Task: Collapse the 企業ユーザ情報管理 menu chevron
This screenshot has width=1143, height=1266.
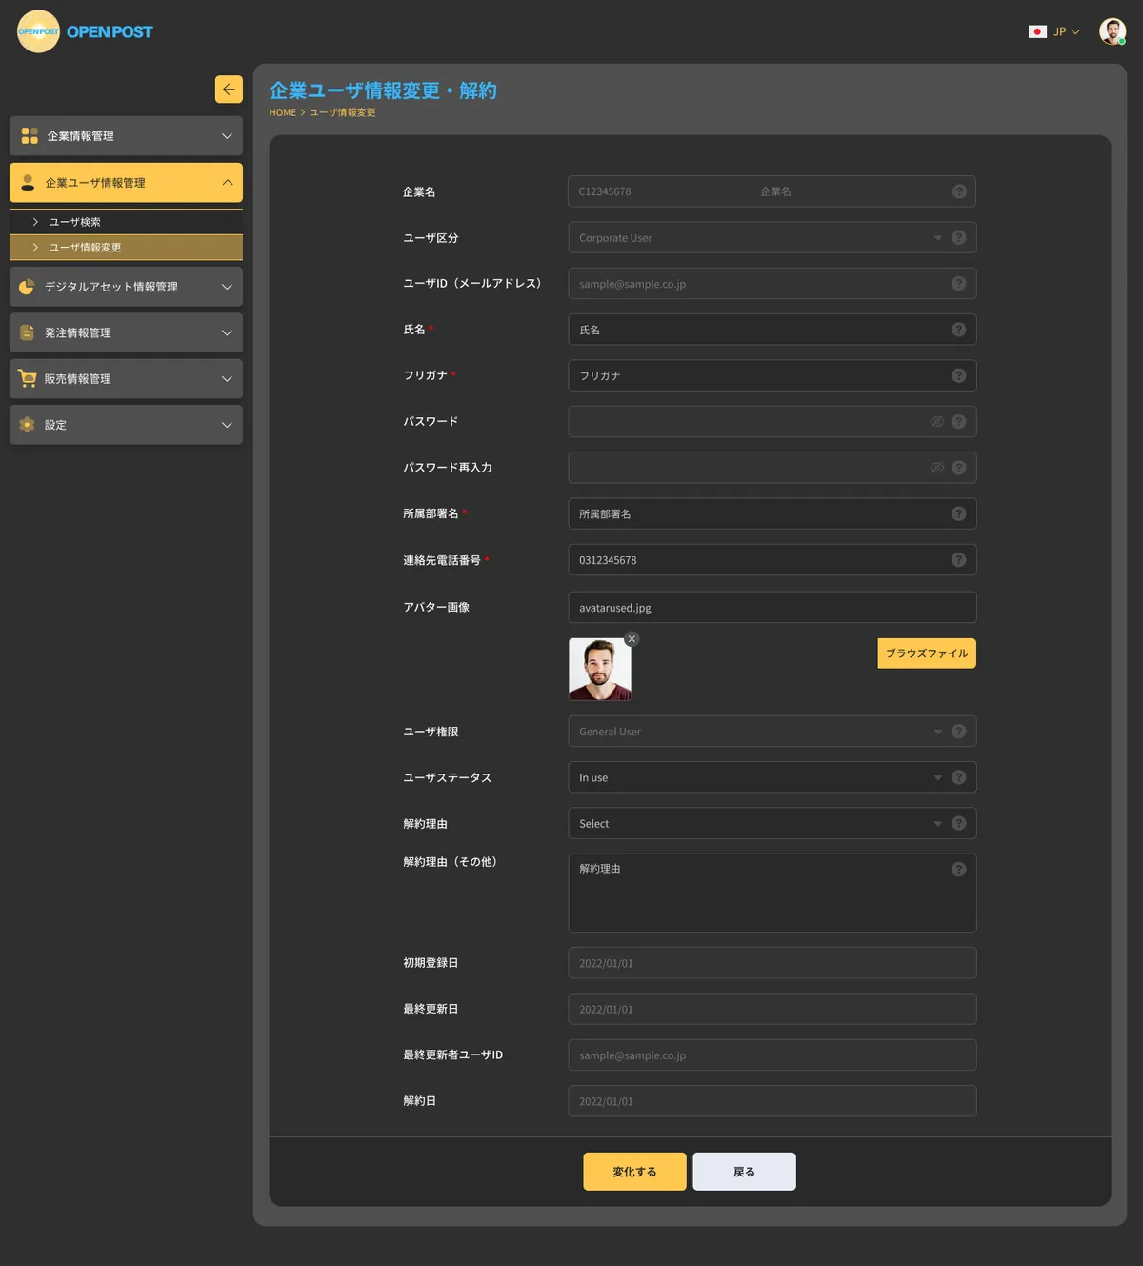Action: coord(227,182)
